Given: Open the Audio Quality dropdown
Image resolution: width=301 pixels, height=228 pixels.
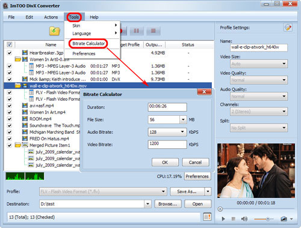Looking at the screenshot, I should (x=259, y=97).
